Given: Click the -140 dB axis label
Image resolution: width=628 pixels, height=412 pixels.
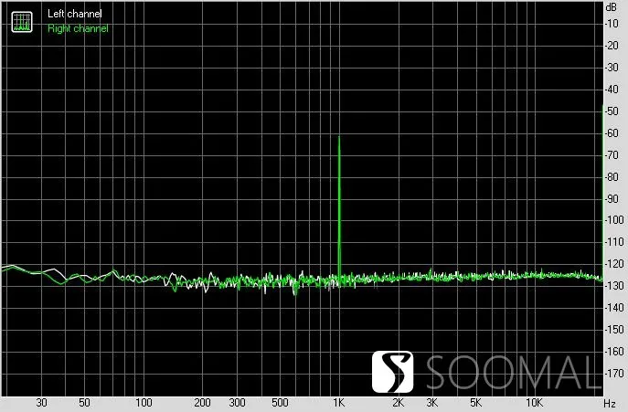Looking at the screenshot, I should click(x=613, y=308).
